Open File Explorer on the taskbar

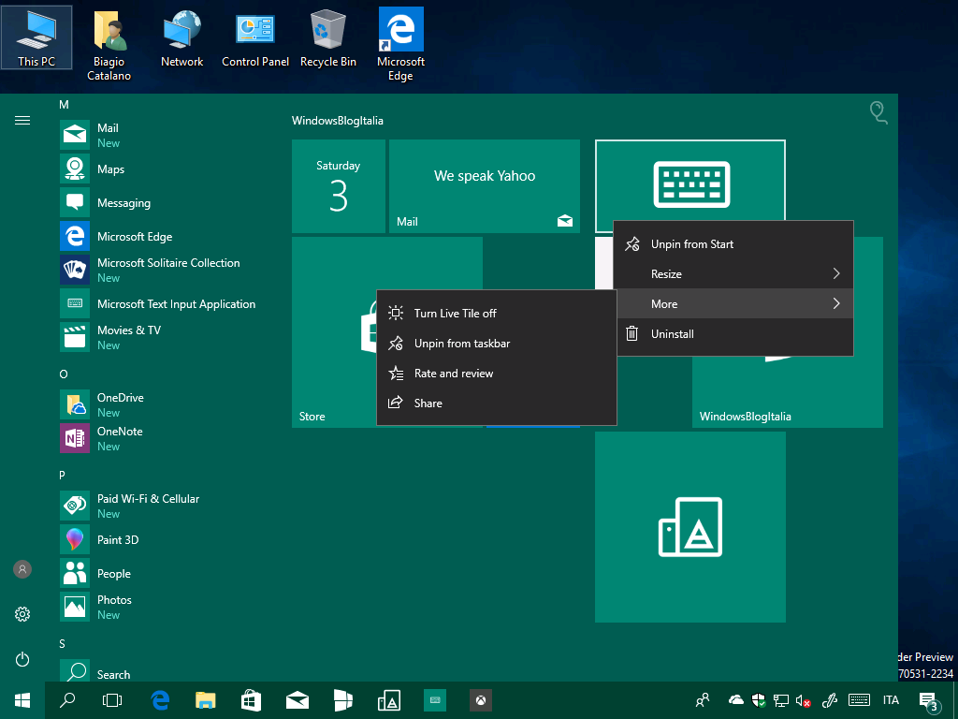206,700
